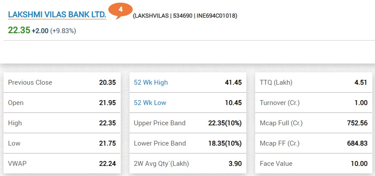Select the High value row
This screenshot has height=176, width=375.
click(62, 123)
